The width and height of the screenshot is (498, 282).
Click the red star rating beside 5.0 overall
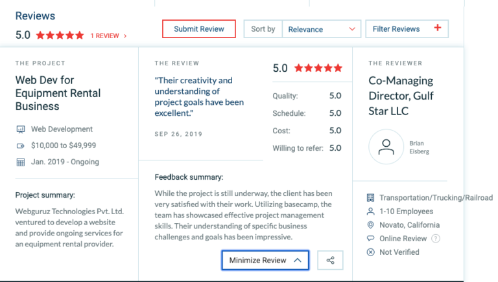tap(60, 36)
